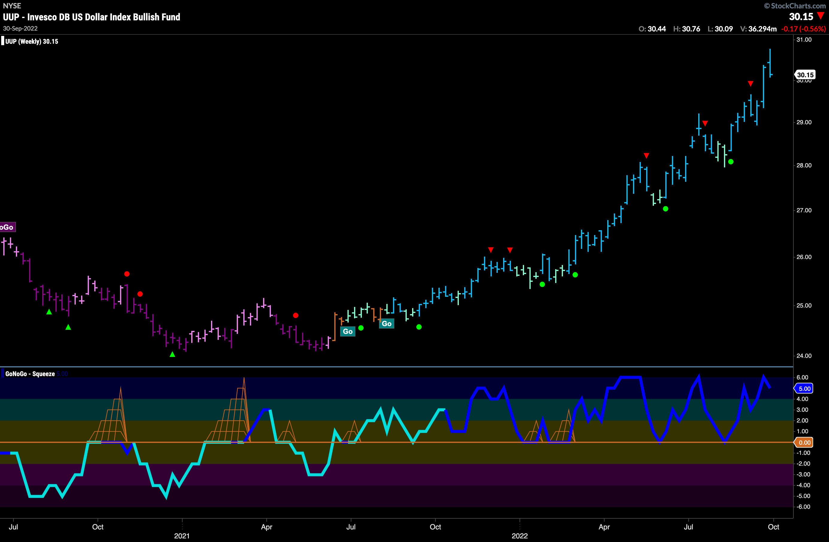Viewport: 829px width, 542px height.
Task: Click the final Oct label on time axis
Action: (x=774, y=527)
